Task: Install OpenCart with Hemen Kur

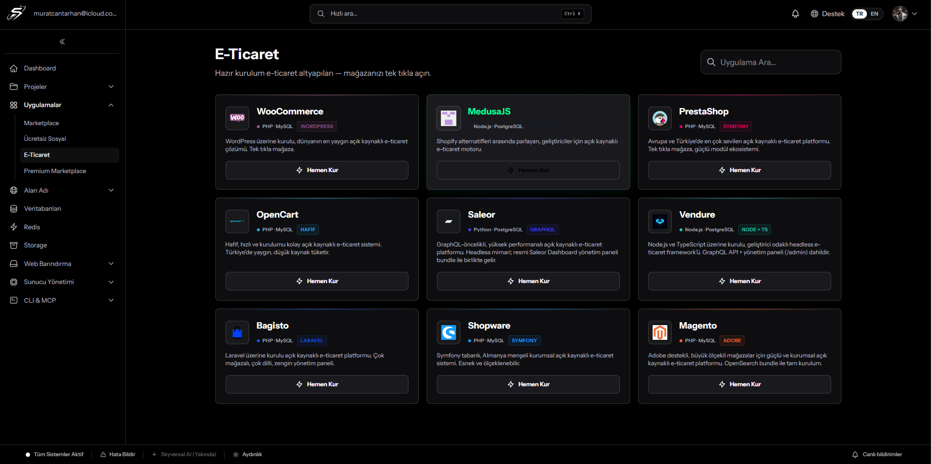Action: click(x=317, y=281)
